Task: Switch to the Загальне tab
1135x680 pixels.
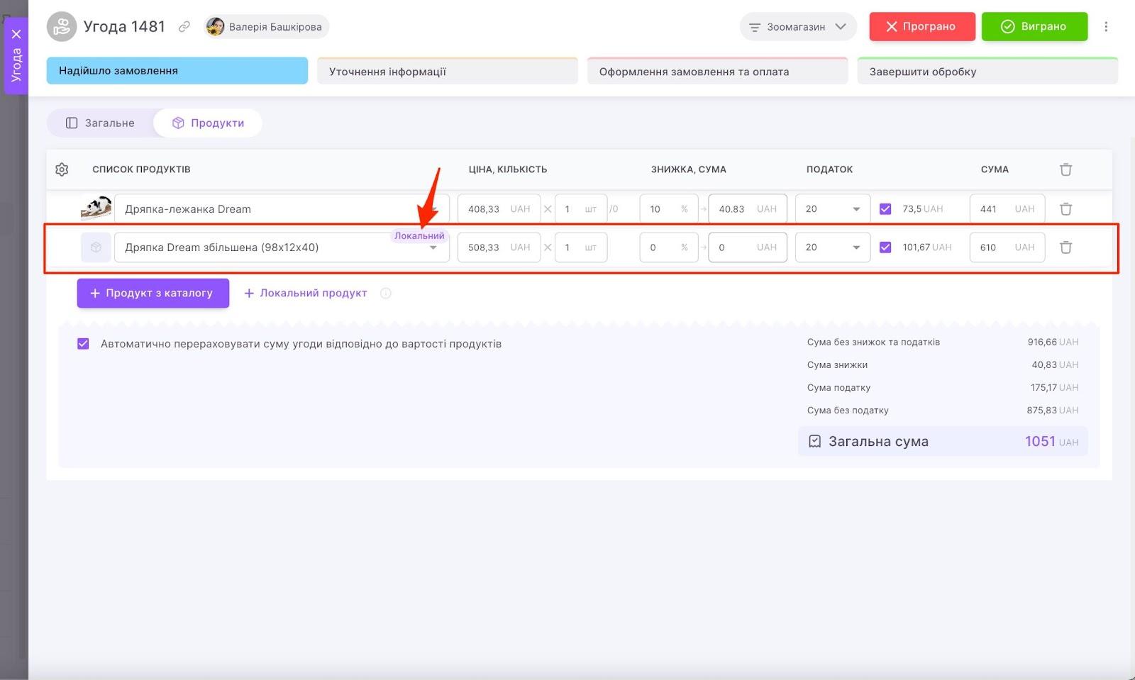Action: click(100, 123)
